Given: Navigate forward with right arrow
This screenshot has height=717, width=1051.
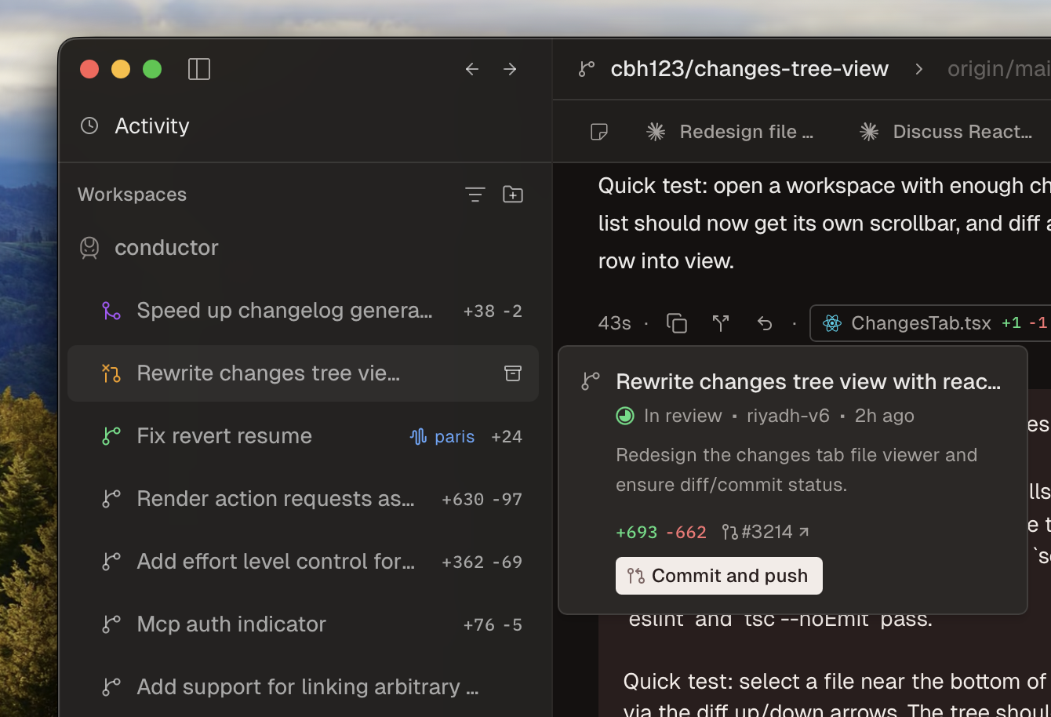Looking at the screenshot, I should click(510, 69).
